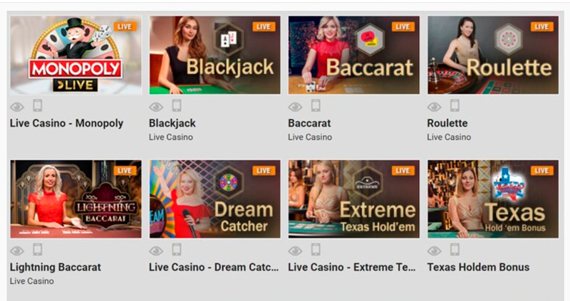Viewport: 570px width, 301px height.
Task: Click the Live Casino - Extreme Te... title
Action: [x=351, y=268]
